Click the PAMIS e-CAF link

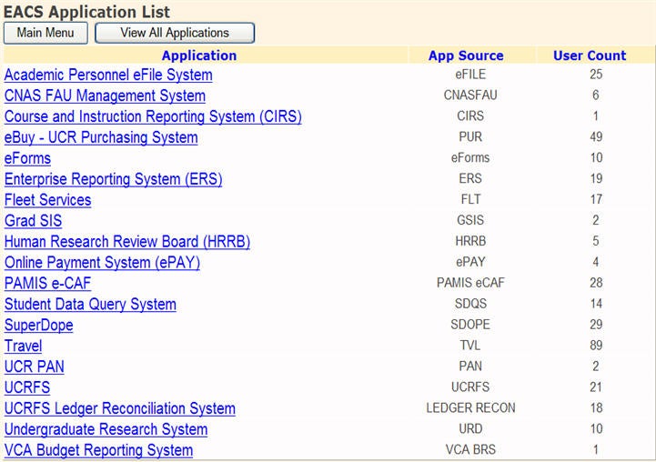coord(47,284)
